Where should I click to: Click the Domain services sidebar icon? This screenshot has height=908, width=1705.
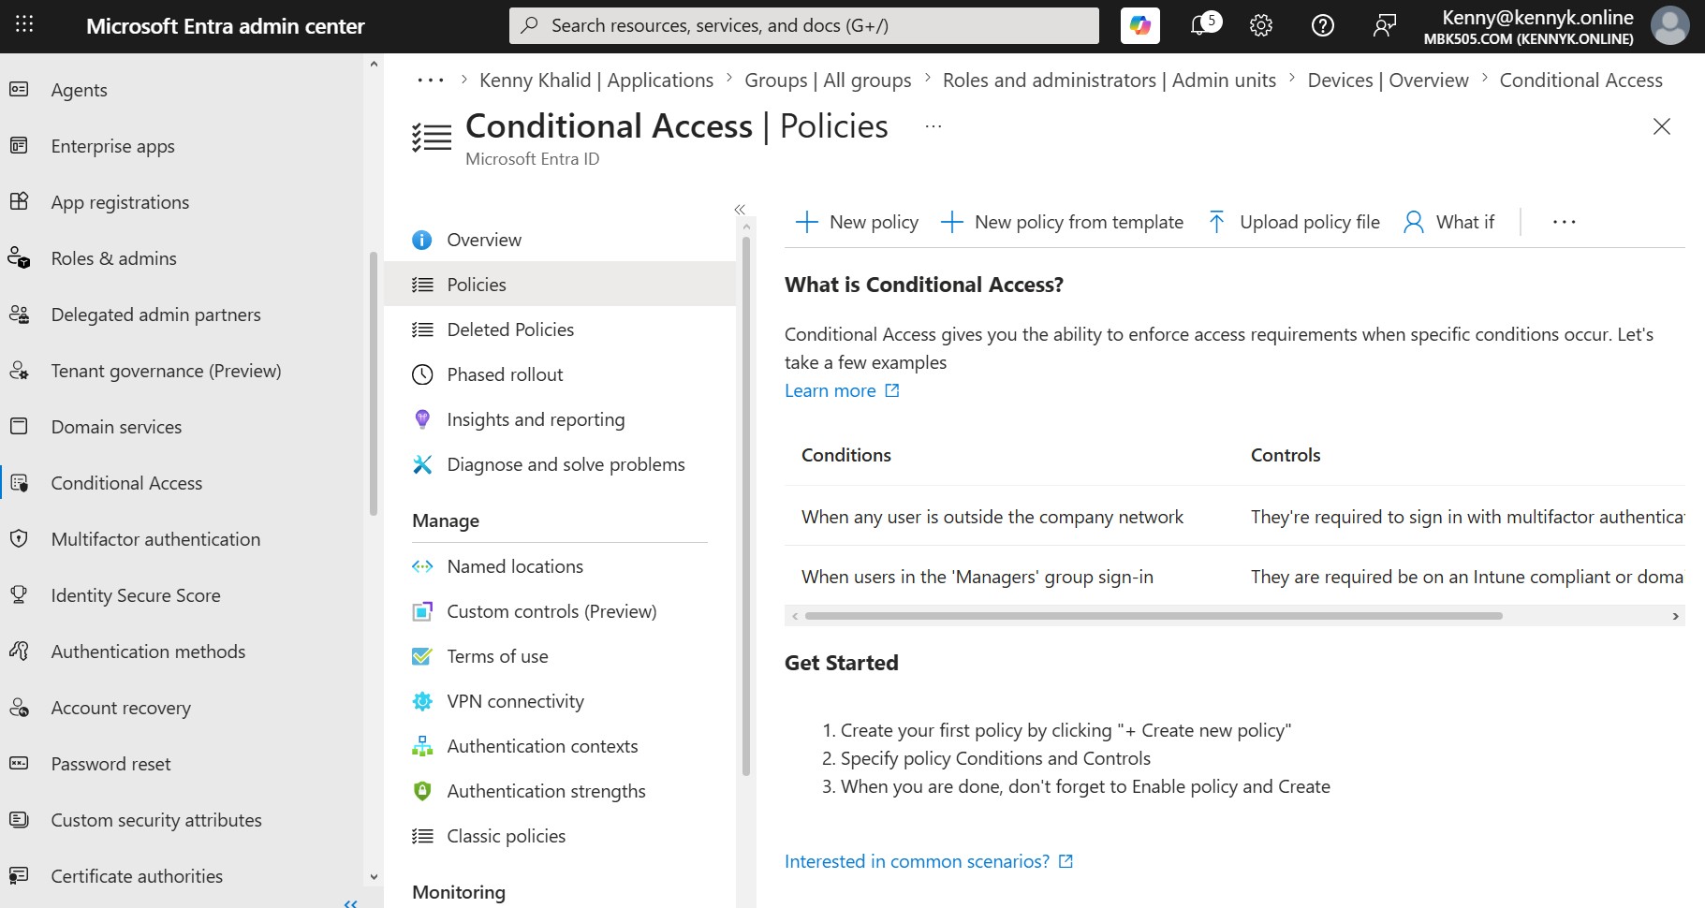point(19,427)
